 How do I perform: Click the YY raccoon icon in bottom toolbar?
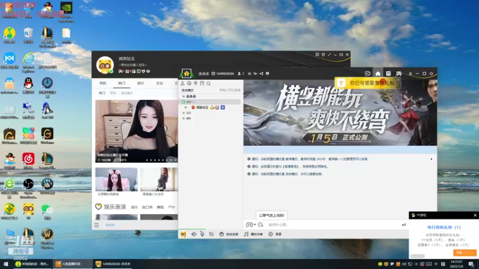tap(183, 234)
